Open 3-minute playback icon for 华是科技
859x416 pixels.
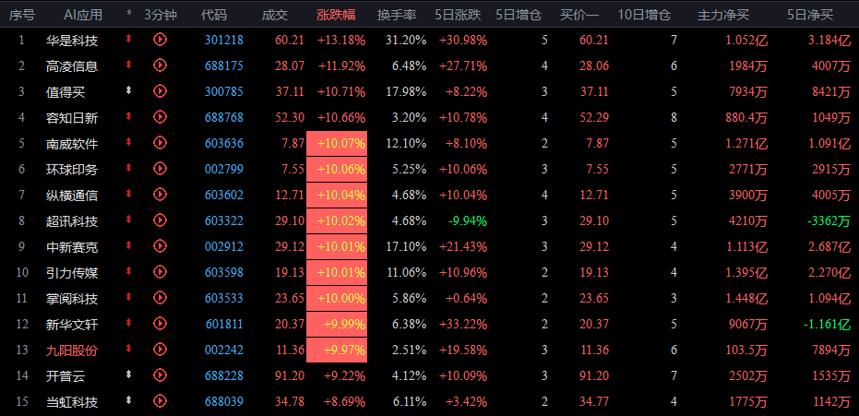(160, 40)
